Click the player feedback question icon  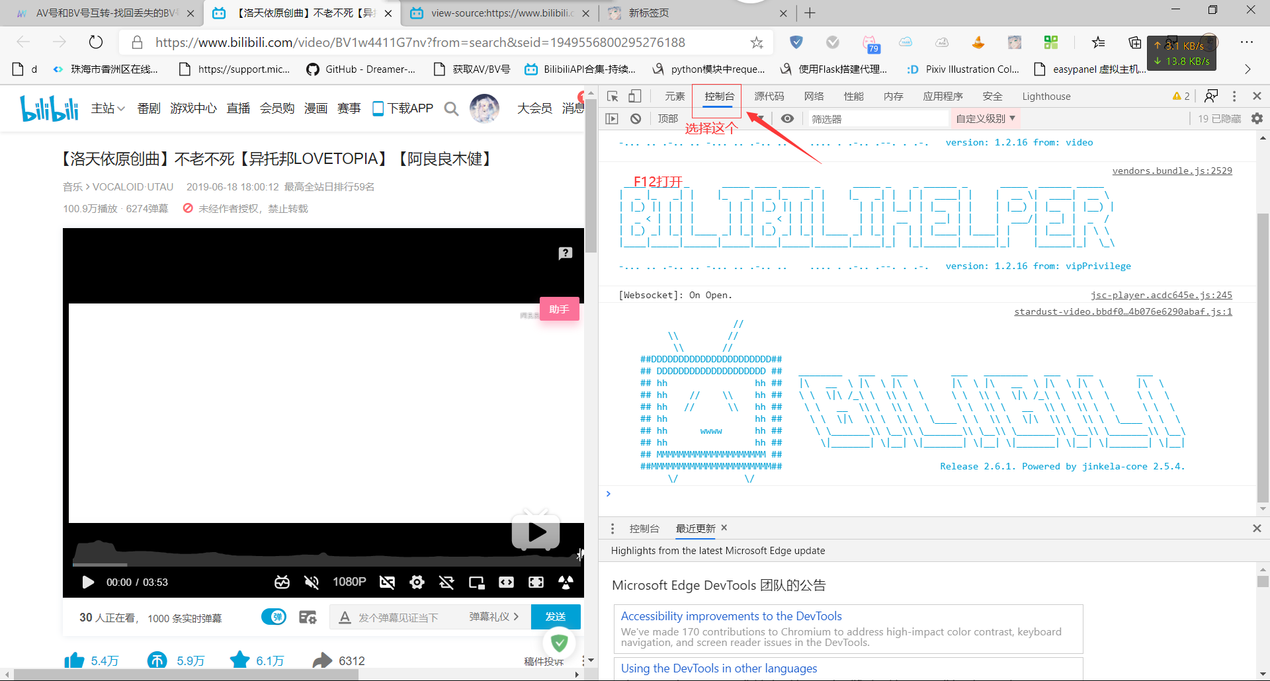[566, 253]
